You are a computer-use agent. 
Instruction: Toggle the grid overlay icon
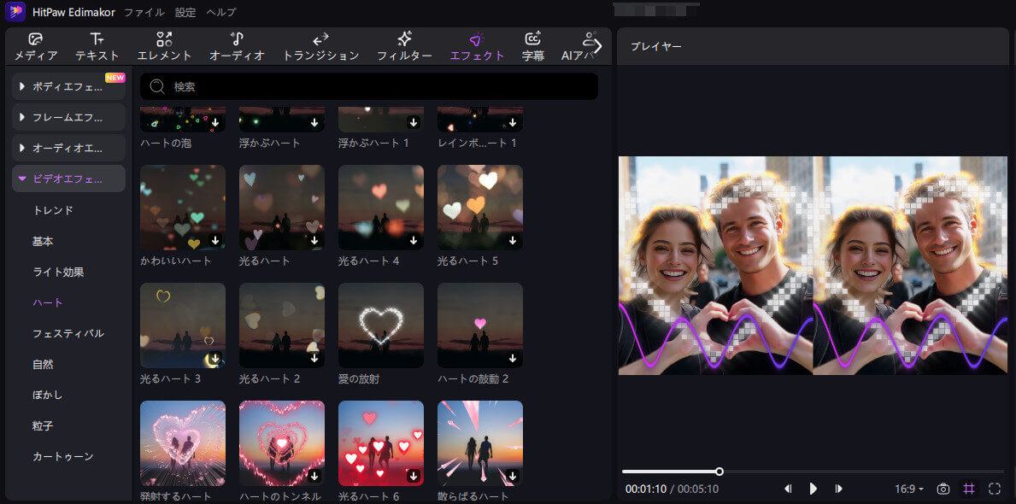969,489
